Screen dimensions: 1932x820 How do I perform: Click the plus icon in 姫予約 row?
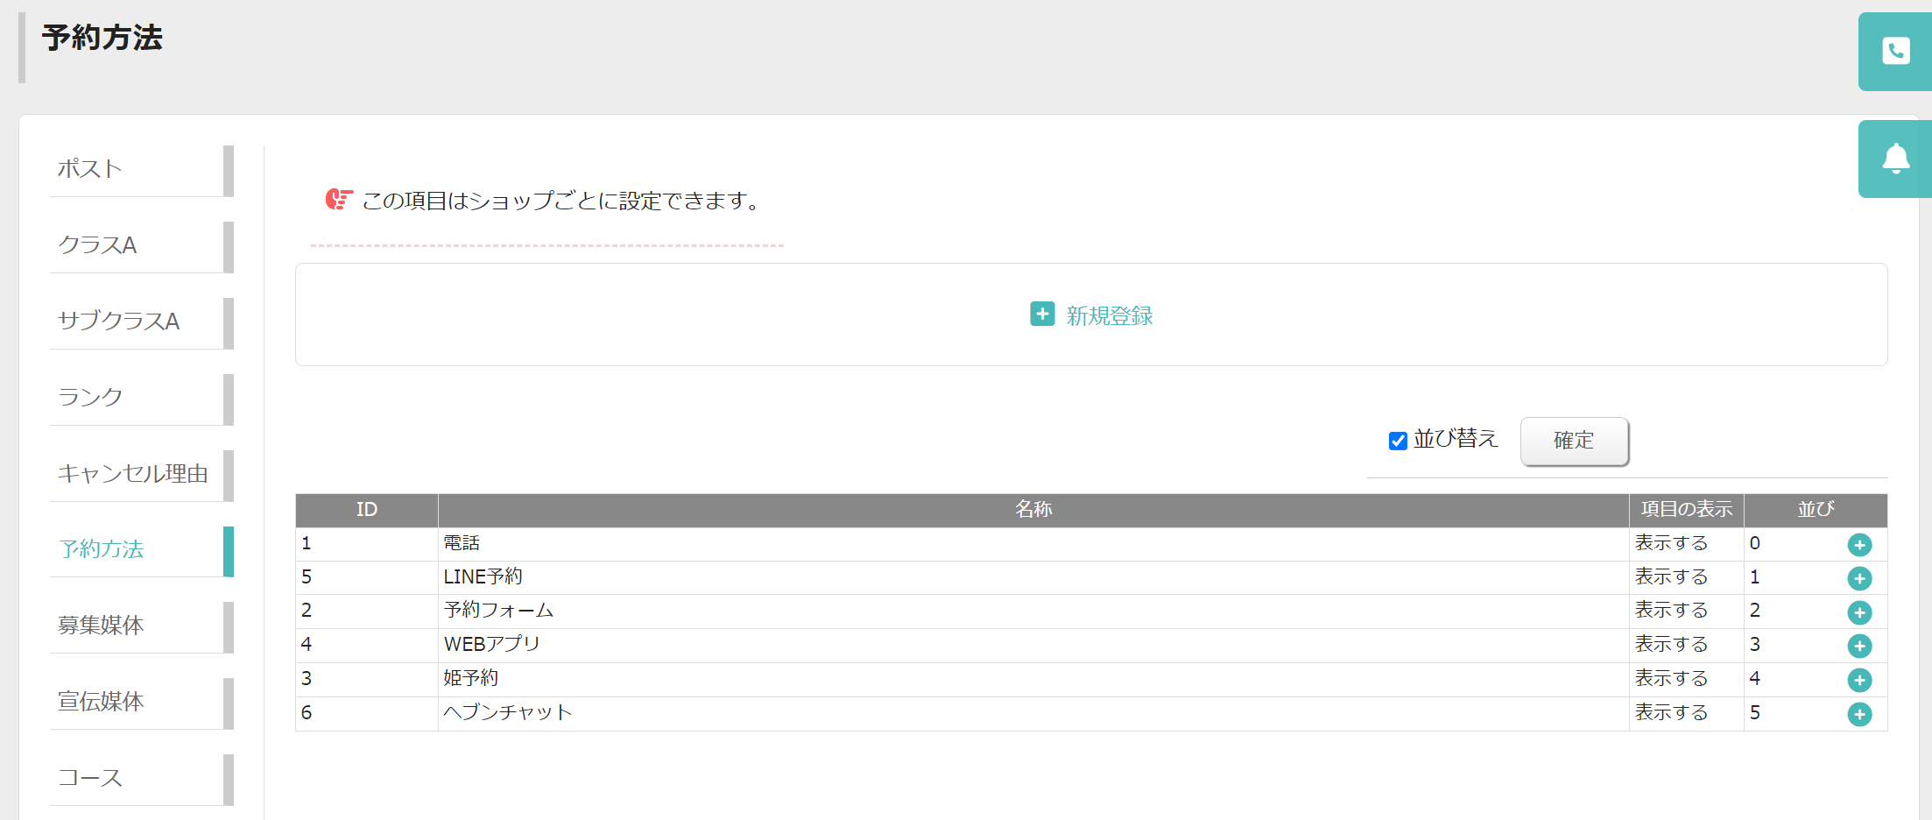(x=1859, y=680)
